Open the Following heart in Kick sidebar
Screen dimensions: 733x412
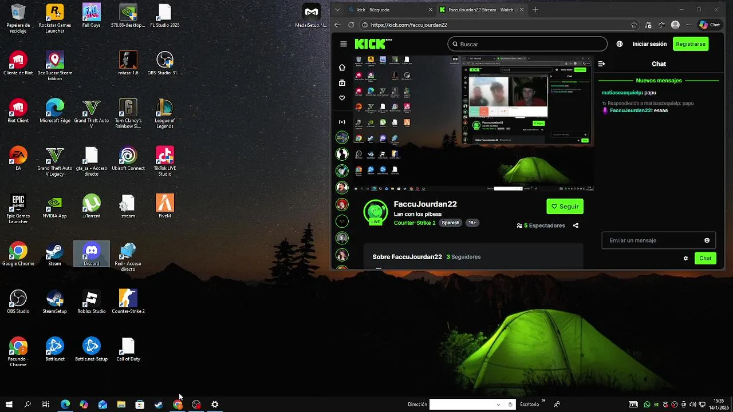pyautogui.click(x=342, y=98)
